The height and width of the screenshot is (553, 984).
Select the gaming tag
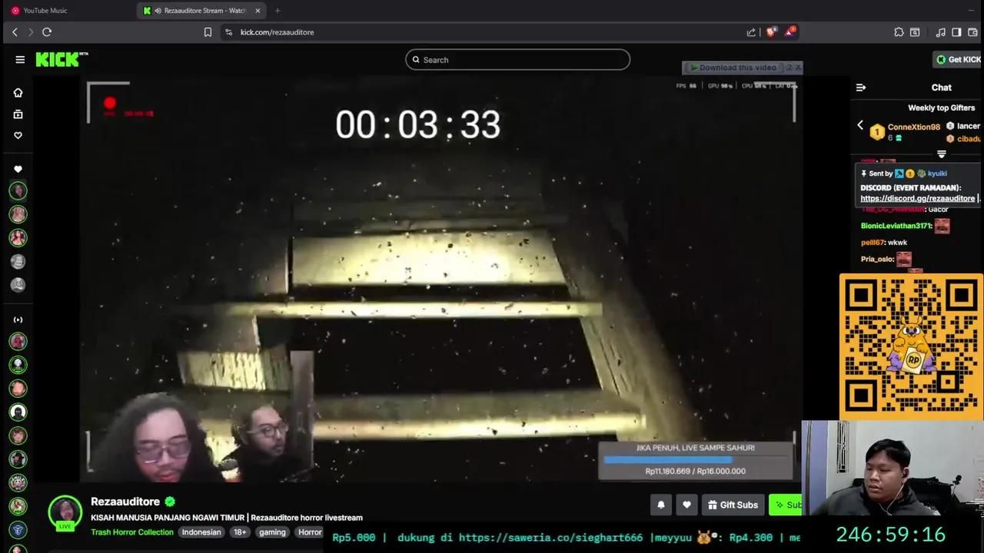272,532
